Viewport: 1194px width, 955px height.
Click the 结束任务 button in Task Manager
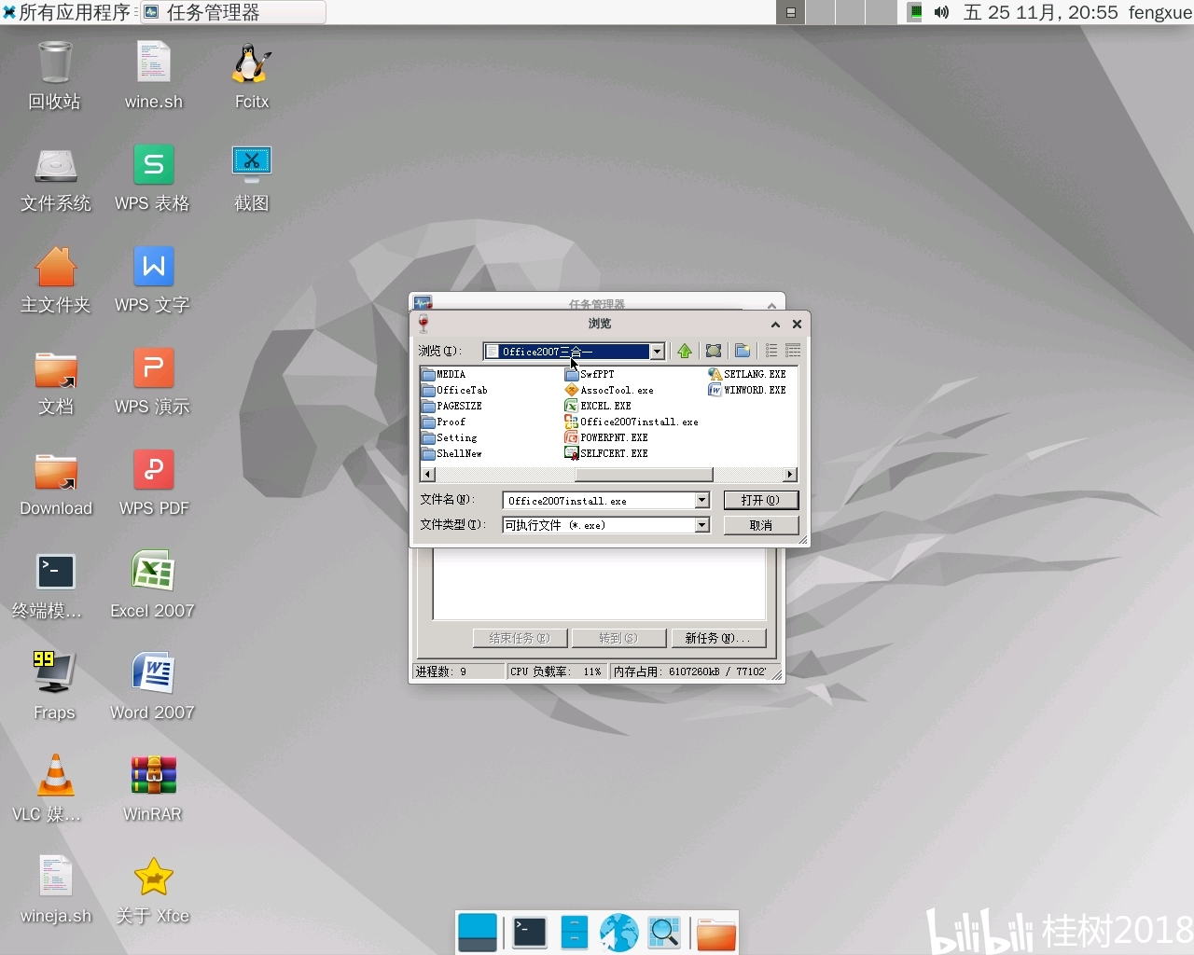(x=520, y=638)
